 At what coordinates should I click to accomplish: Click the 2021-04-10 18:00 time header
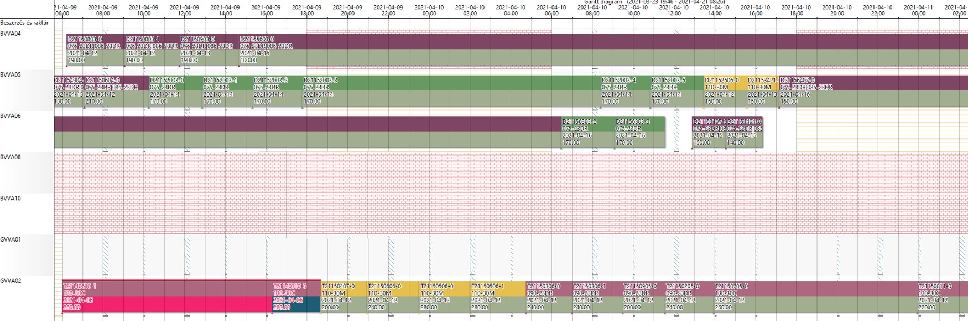coord(797,10)
